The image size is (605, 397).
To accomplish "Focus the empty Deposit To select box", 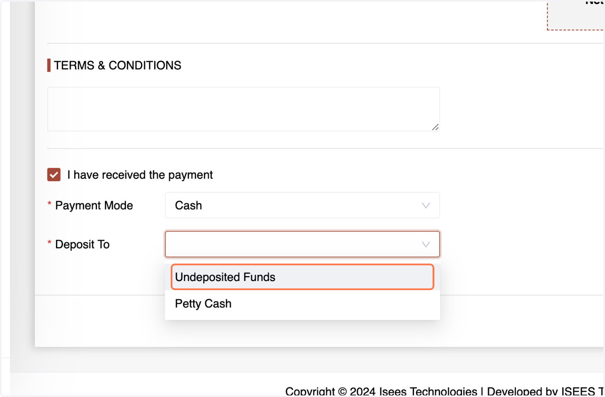I will click(x=302, y=244).
